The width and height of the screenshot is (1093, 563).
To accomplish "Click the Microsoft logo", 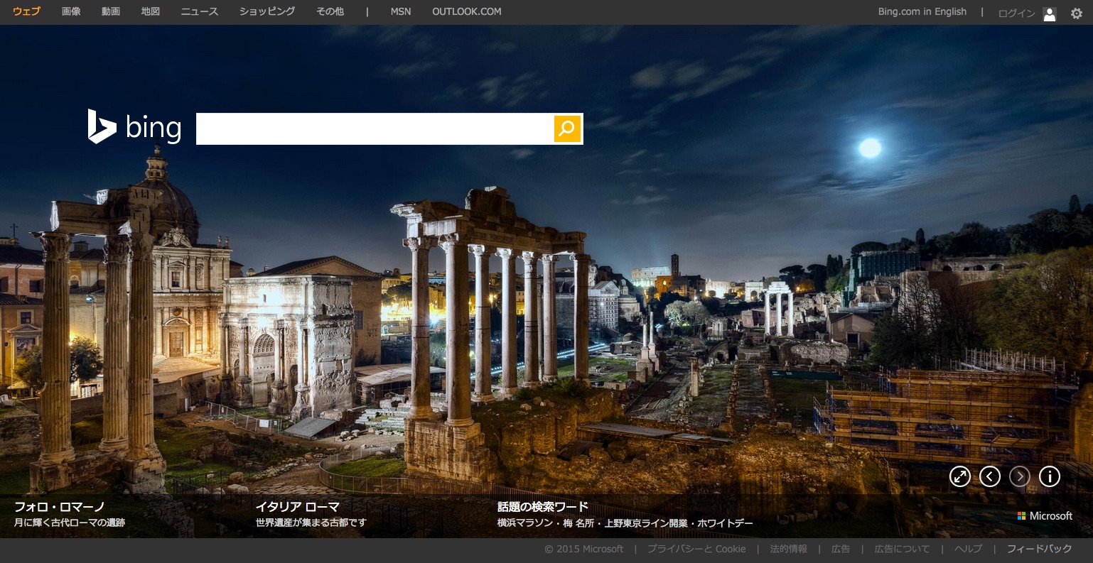I will click(x=1044, y=516).
